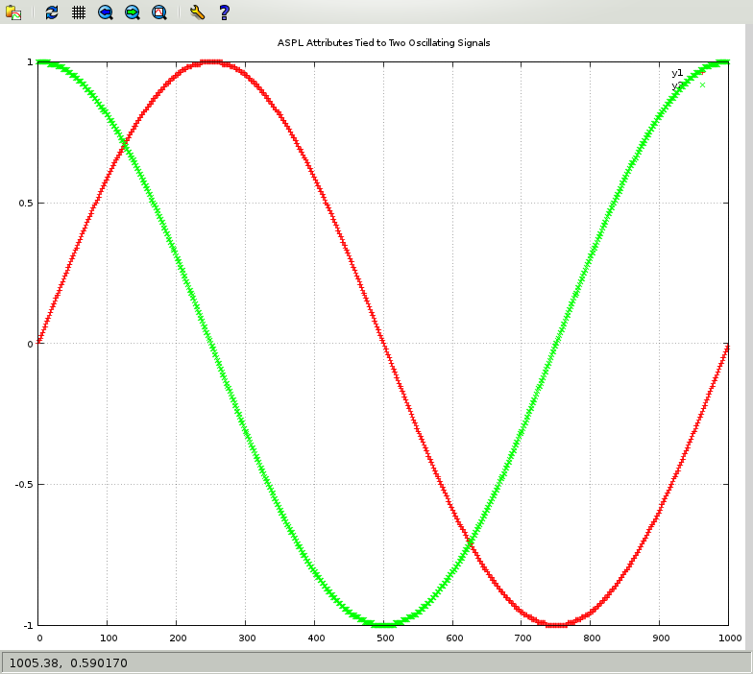Click curves' intersection near x=125
The image size is (753, 674).
[x=125, y=144]
